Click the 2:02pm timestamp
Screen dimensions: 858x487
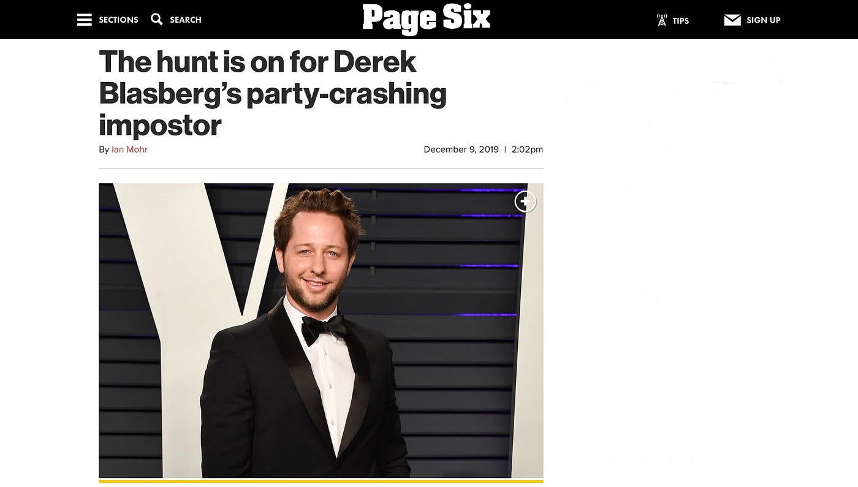(527, 149)
